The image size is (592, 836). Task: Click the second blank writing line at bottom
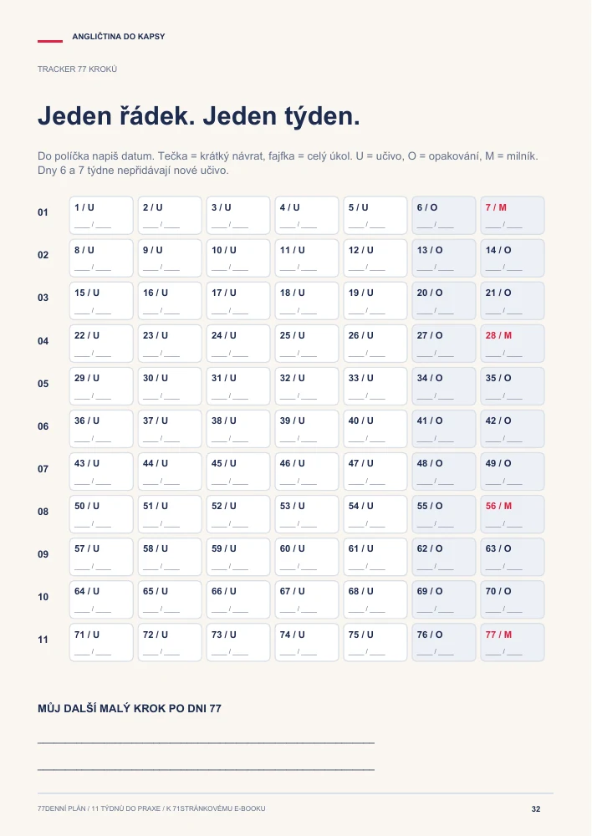click(x=206, y=769)
